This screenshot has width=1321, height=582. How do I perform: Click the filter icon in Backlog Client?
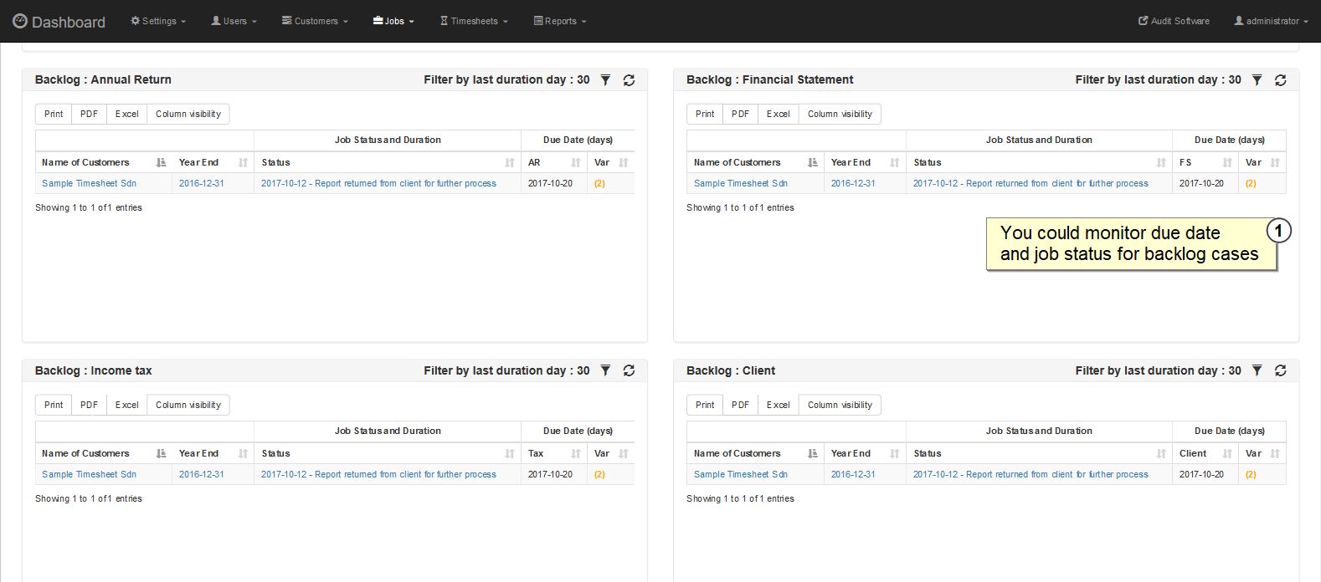(x=1257, y=371)
